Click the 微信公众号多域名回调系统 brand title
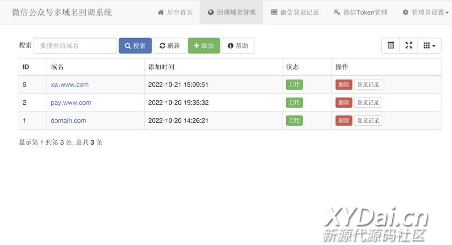 [x=62, y=12]
